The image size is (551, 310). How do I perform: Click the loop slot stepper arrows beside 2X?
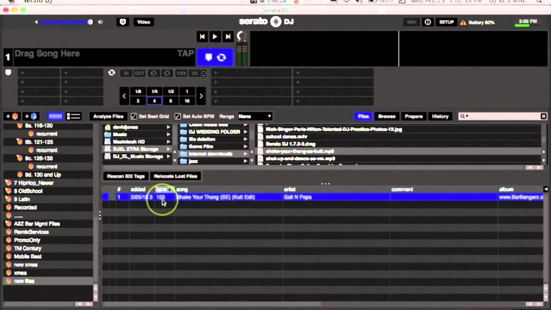click(x=204, y=73)
